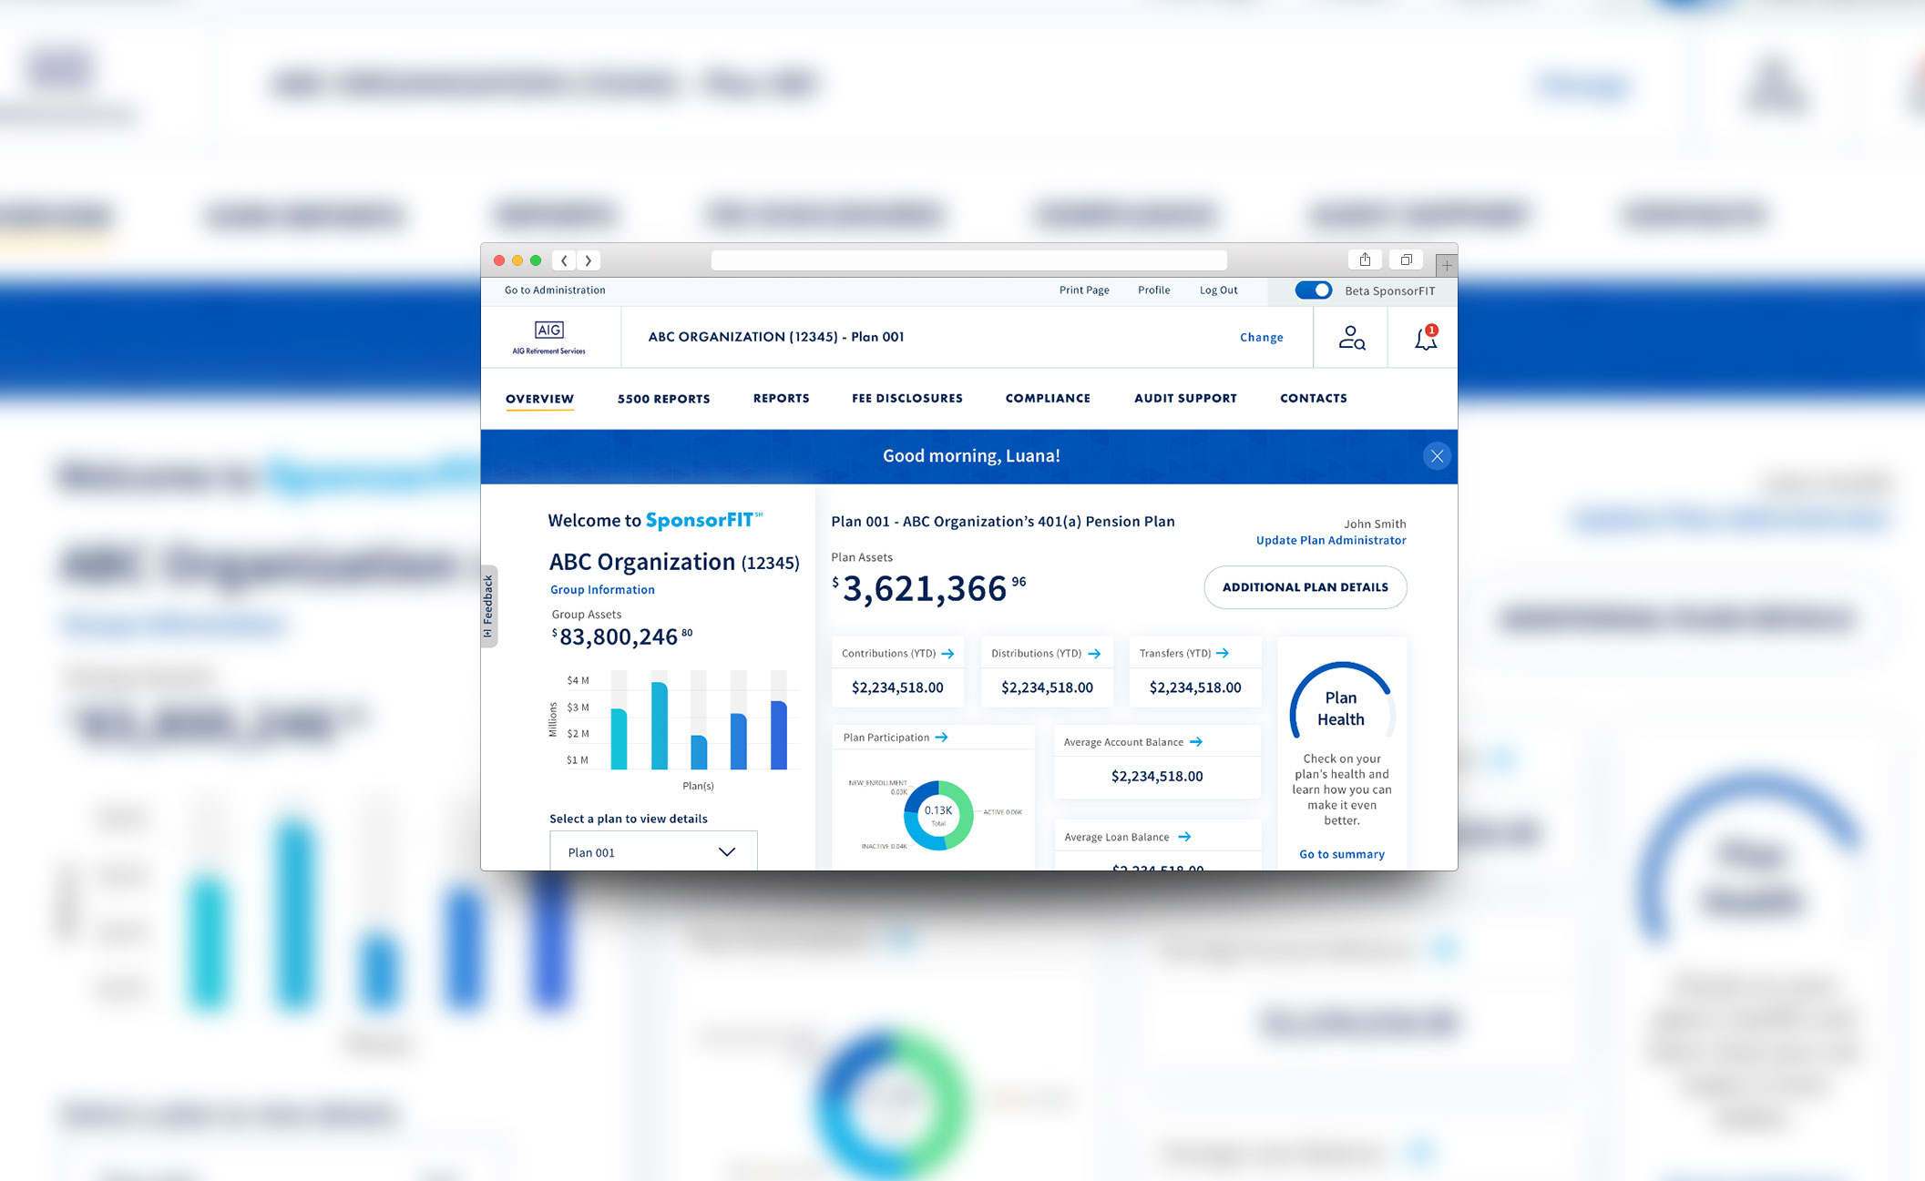
Task: Open the Feedback side tab
Action: (488, 606)
